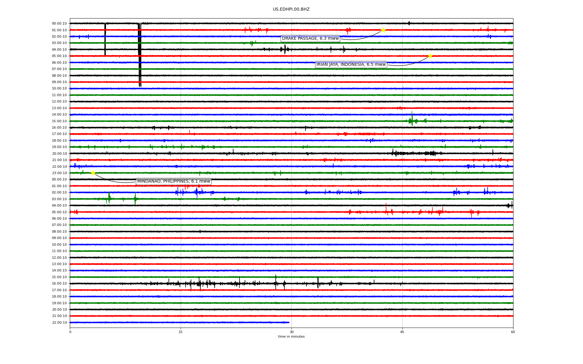This screenshot has height=364, width=583.
Task: Click the Irian Jaya earthquake star marker
Action: (430, 56)
